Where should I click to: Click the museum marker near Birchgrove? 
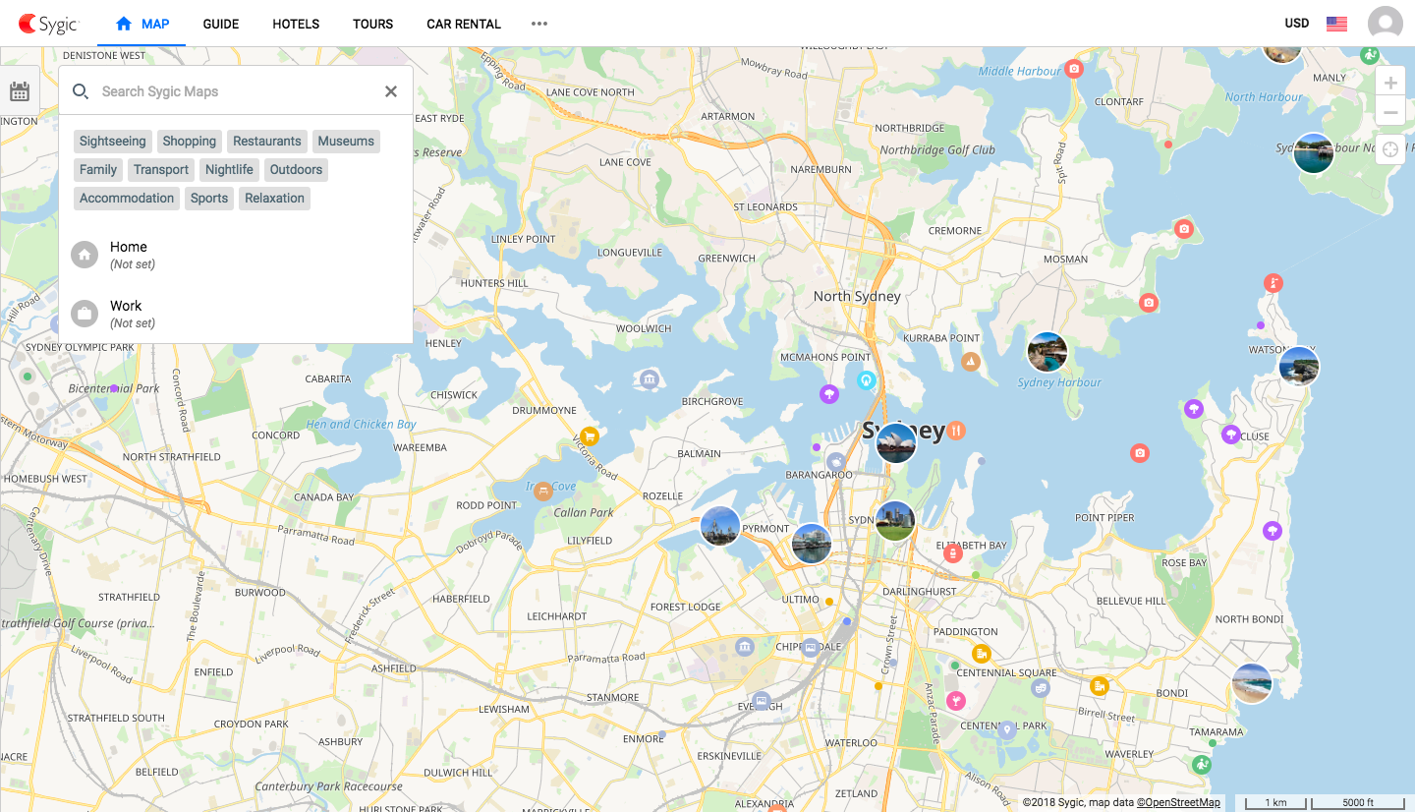tap(649, 379)
